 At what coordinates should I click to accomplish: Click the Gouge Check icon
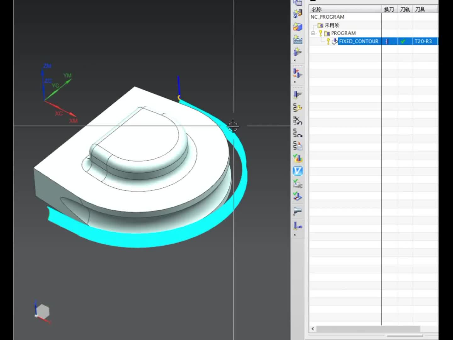(x=298, y=197)
